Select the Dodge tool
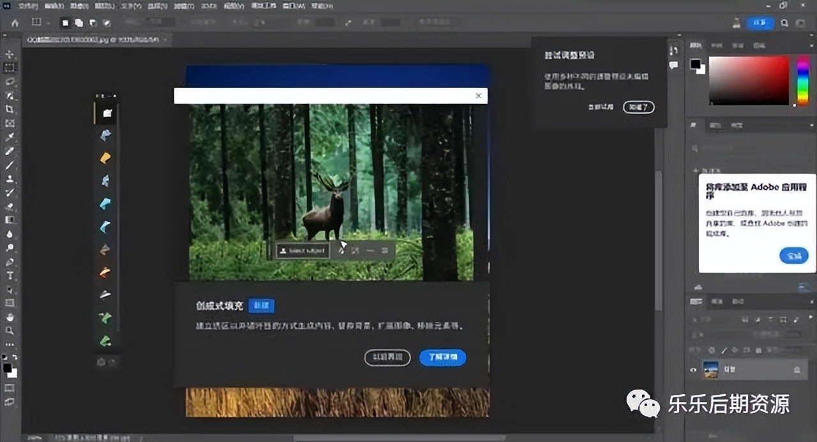 (x=10, y=248)
